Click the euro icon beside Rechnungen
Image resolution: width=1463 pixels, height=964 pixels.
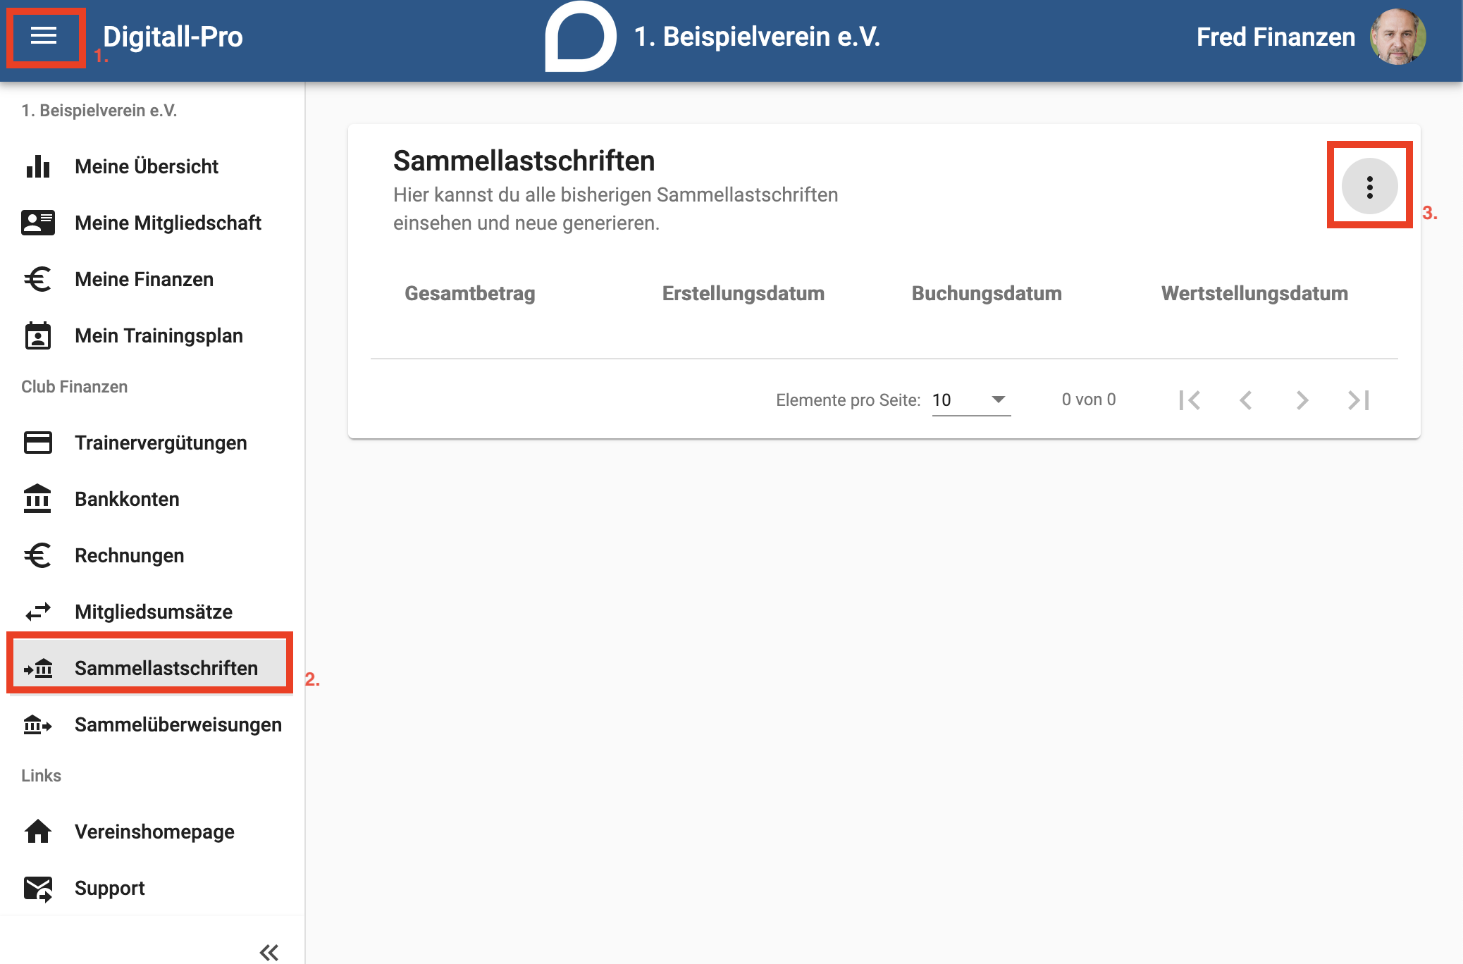click(38, 555)
